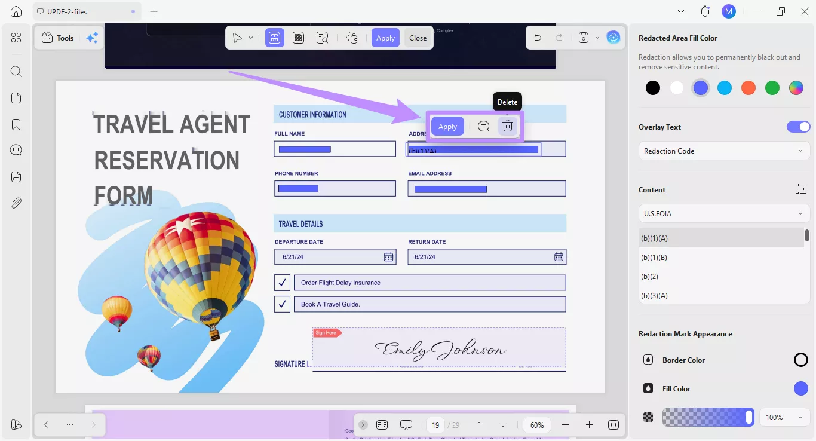Screen dimensions: 816x441
Task: Undo the last action
Action: 538,38
